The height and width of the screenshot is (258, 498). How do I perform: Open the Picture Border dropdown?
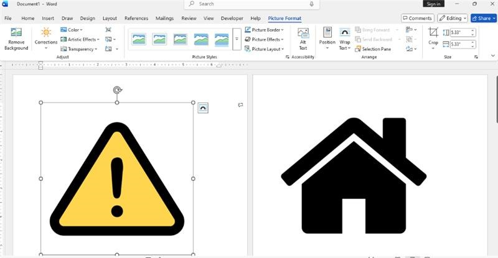264,30
